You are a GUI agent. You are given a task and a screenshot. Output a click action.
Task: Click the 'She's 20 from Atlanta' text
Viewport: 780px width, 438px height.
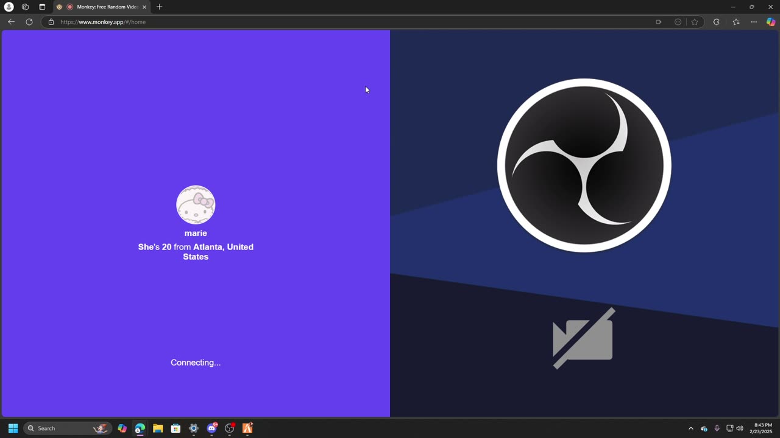coord(196,252)
